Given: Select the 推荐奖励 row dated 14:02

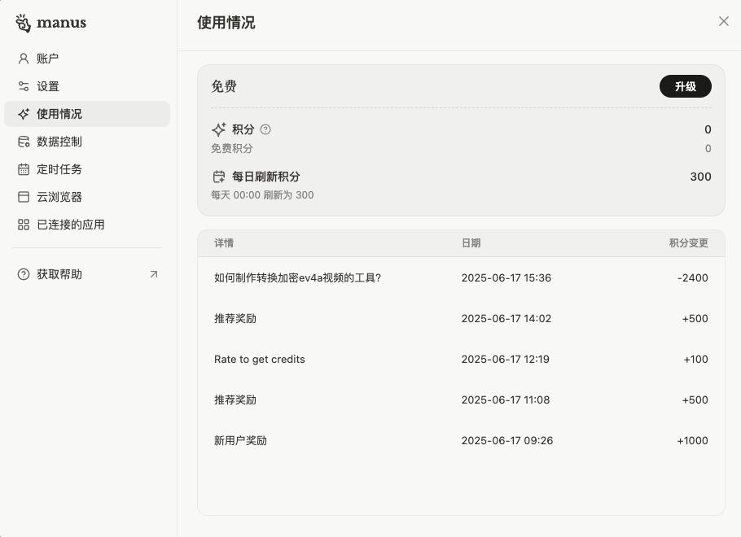Looking at the screenshot, I should (461, 318).
